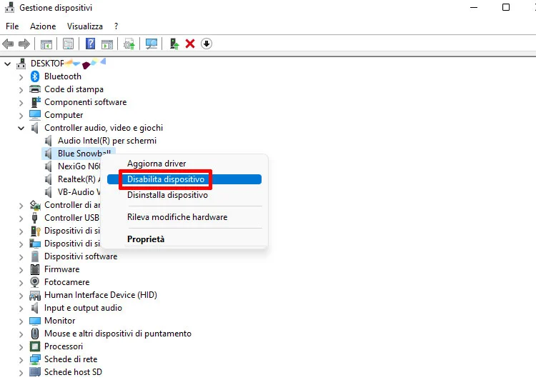Select Dispositivi software tree item
The height and width of the screenshot is (380, 536).
pos(81,256)
